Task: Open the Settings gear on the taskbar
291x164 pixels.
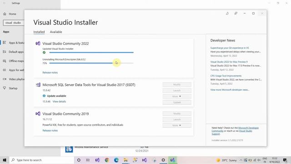Action: tap(163, 160)
